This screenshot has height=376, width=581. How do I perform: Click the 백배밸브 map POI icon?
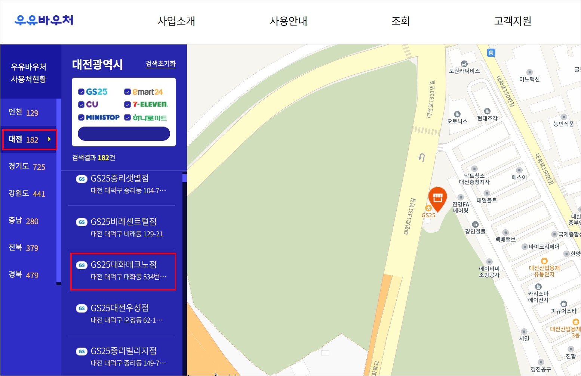click(505, 232)
